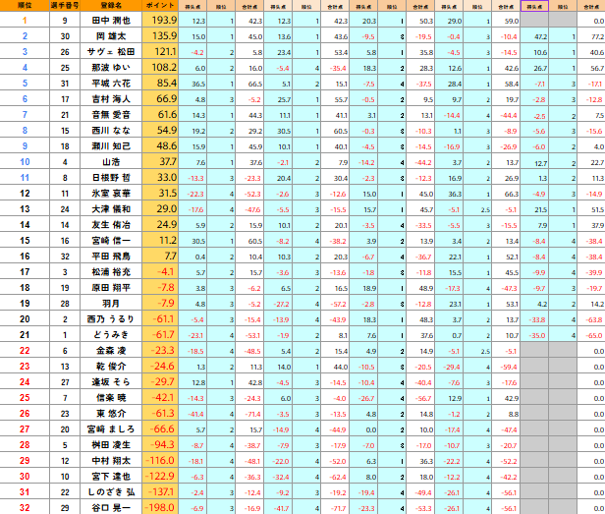Click the 66.3 total cell
605x514 pixels.
pos(506,194)
